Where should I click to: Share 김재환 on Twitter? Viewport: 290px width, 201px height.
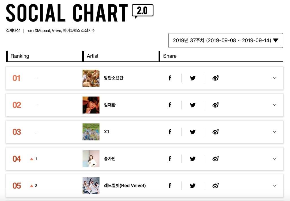pos(193,105)
